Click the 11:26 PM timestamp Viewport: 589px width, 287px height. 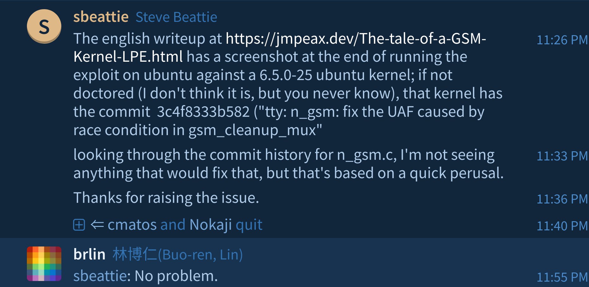(x=562, y=40)
